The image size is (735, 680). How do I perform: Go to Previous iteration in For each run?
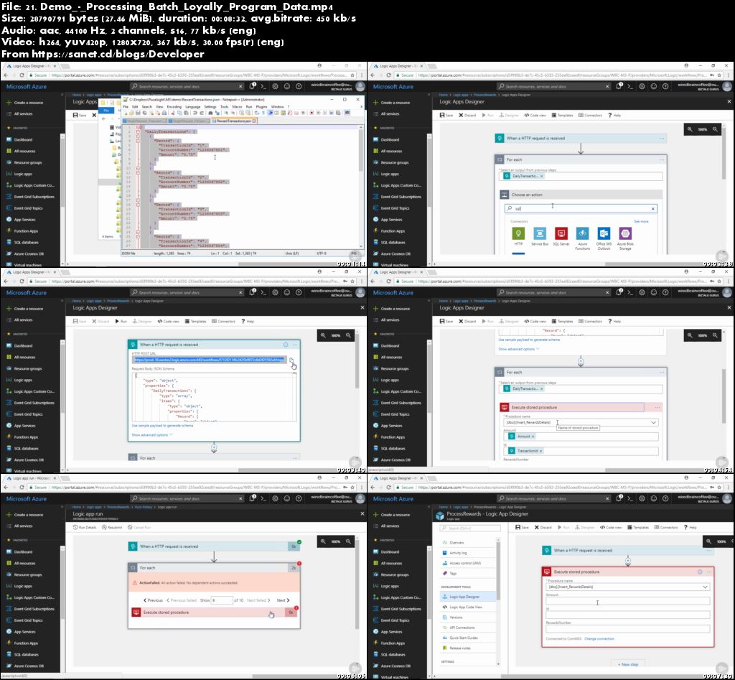coord(154,600)
